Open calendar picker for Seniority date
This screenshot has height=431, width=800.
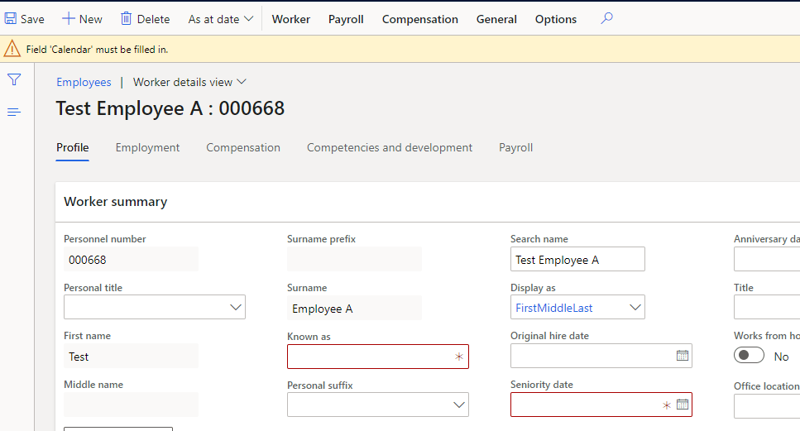click(683, 405)
